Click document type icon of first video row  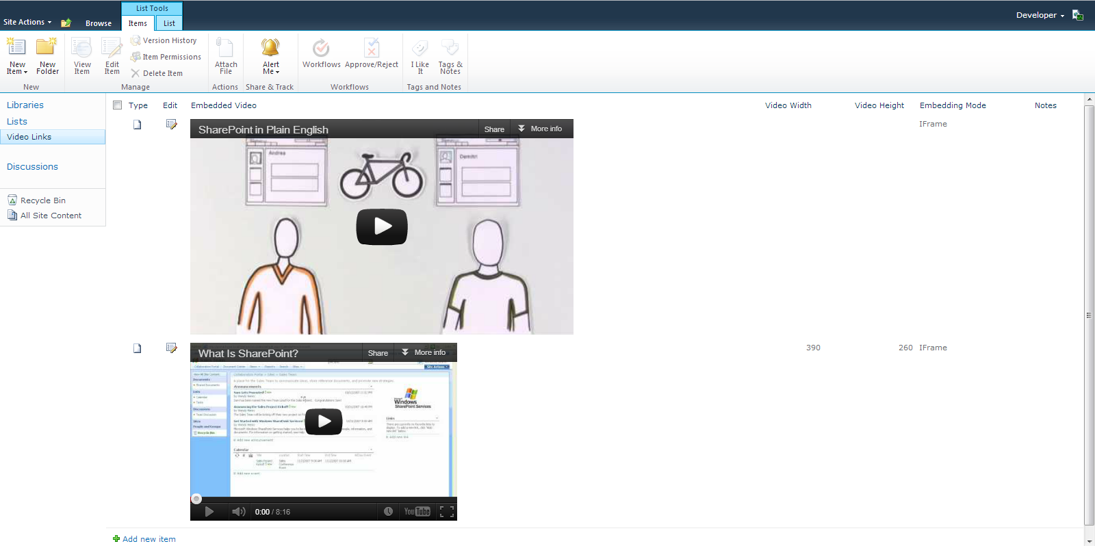click(x=137, y=125)
